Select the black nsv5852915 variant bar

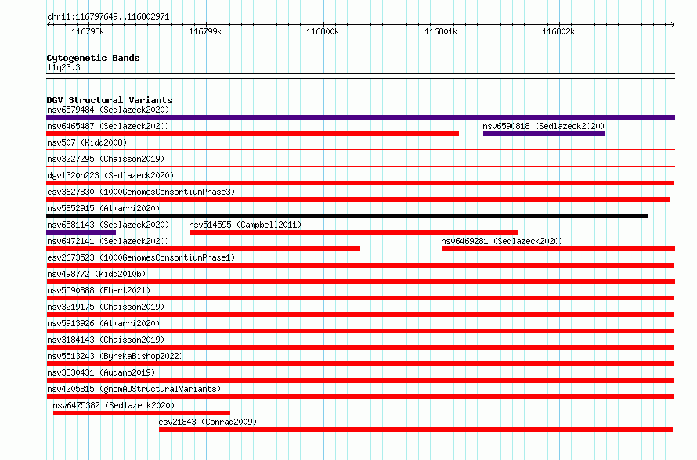tap(347, 216)
